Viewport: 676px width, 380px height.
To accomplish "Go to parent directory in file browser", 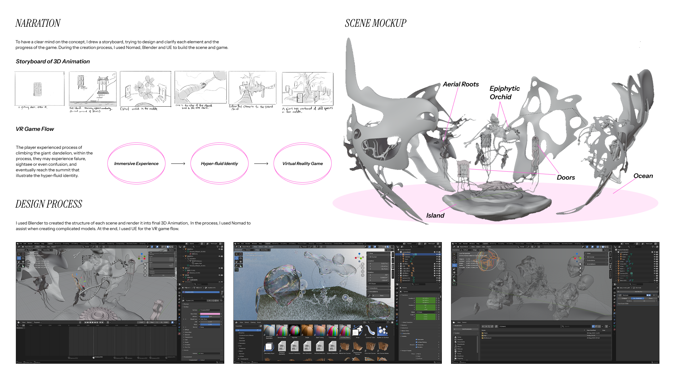I will (x=489, y=327).
